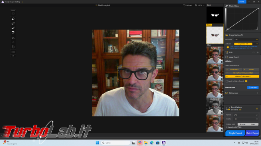Select the pencil brush tool
261x146 pixels.
(x=13, y=23)
